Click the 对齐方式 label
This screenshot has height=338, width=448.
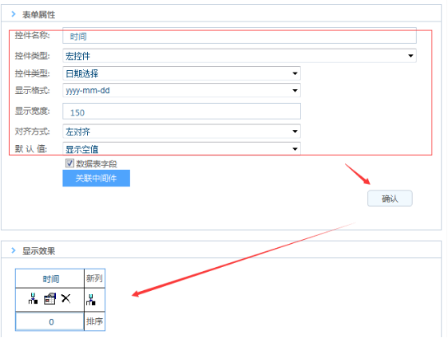32,132
